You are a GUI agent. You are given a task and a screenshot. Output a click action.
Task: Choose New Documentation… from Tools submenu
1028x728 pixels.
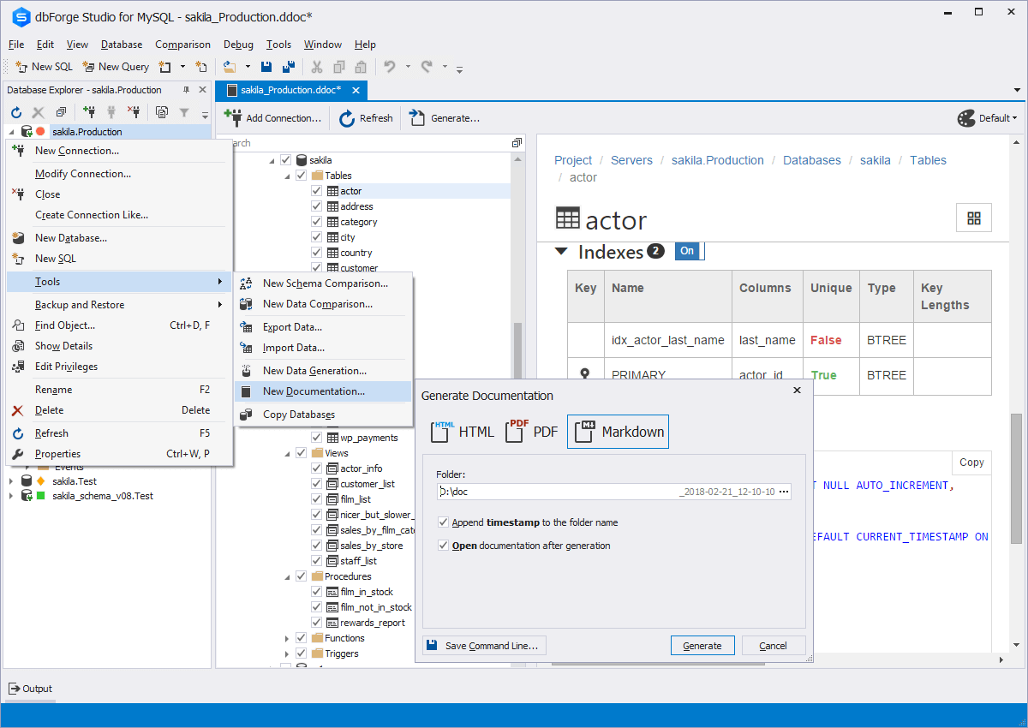click(323, 391)
